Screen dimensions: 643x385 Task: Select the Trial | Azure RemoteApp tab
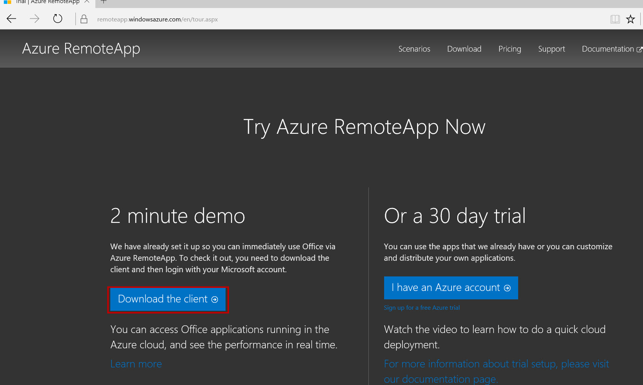[46, 2]
